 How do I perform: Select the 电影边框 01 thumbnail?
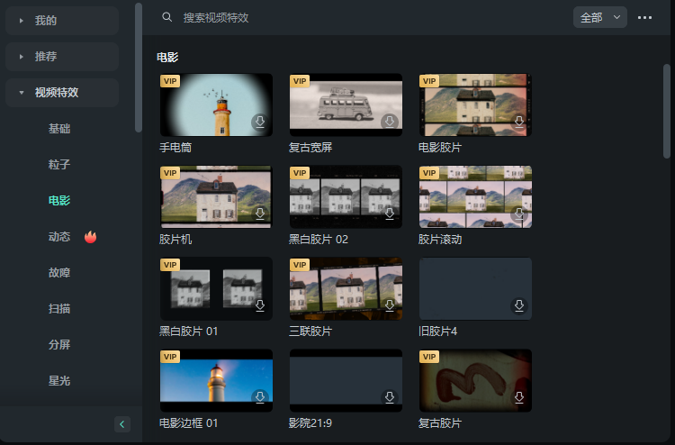coord(216,380)
